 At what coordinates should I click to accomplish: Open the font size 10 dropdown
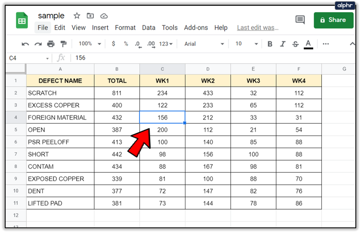click(246, 44)
